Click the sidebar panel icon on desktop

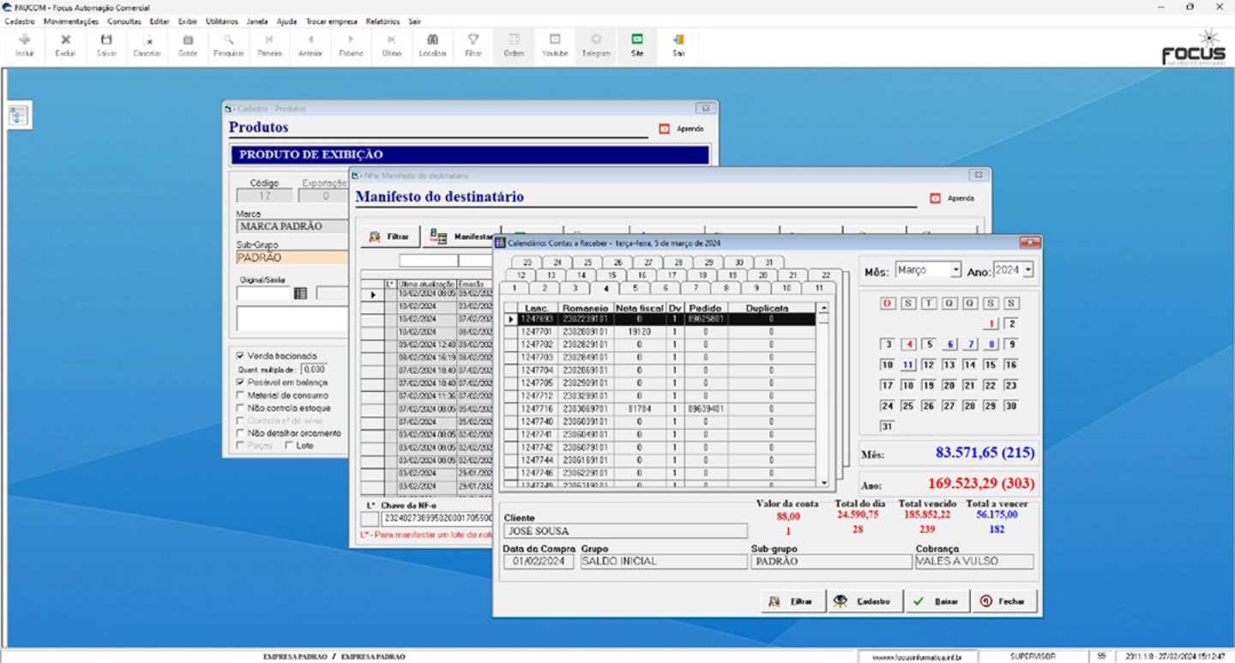pos(19,116)
